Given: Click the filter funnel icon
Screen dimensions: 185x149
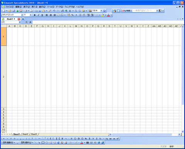Looking at the screenshot, I should pos(83,11).
